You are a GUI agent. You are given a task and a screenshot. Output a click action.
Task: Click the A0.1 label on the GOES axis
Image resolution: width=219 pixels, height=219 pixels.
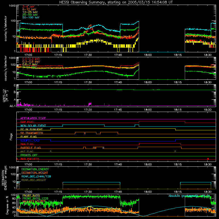13,106
